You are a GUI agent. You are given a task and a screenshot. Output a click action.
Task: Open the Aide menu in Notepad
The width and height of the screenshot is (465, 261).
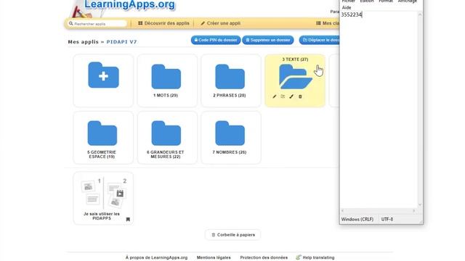pyautogui.click(x=347, y=7)
